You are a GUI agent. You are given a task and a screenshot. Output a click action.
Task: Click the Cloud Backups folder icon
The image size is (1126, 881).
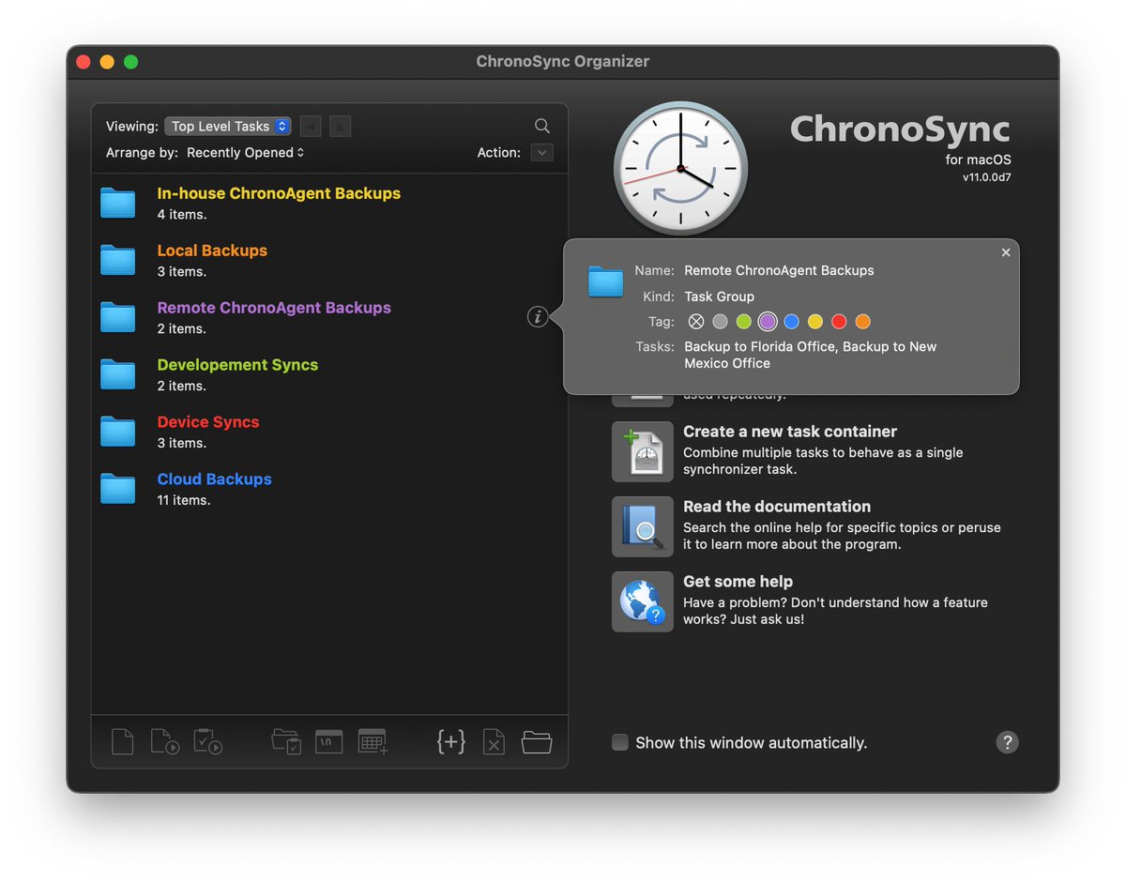pos(118,489)
